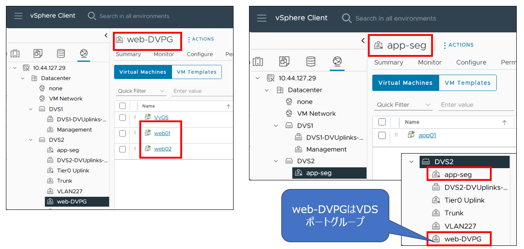Collapse DVS1 node in app-seg window
The image size is (524, 249).
point(276,126)
